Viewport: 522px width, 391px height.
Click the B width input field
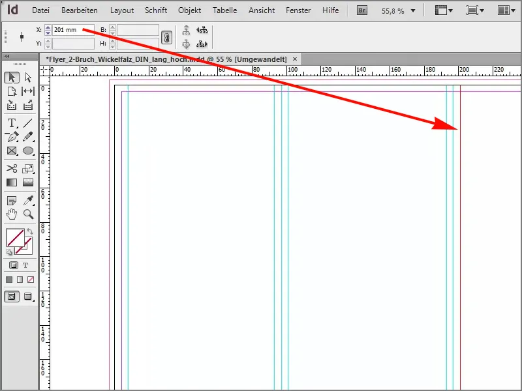tap(138, 30)
